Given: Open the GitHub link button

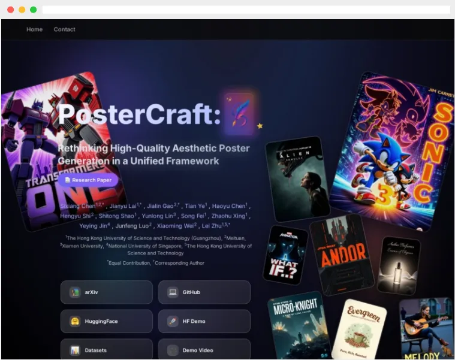Looking at the screenshot, I should tap(204, 292).
